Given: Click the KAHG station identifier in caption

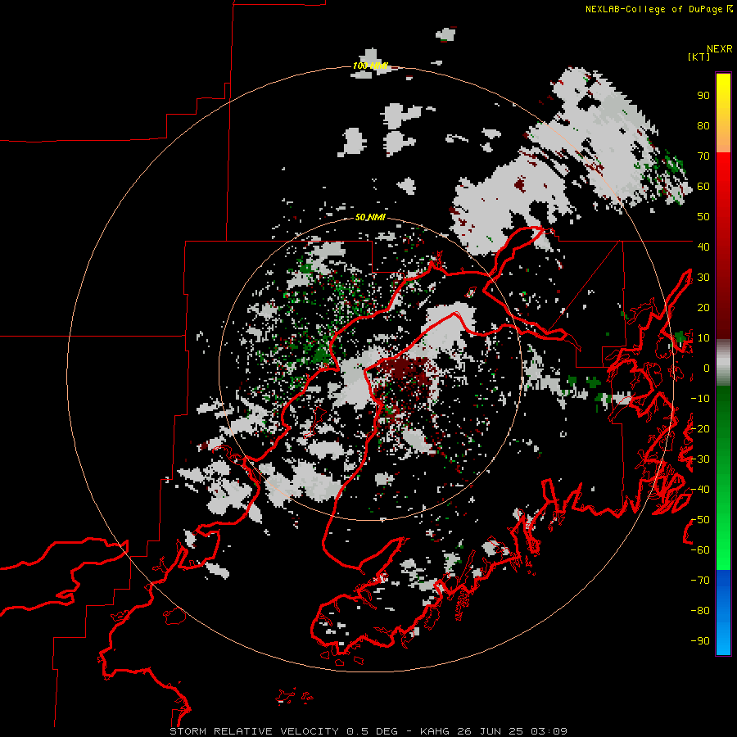Looking at the screenshot, I should pos(435,731).
